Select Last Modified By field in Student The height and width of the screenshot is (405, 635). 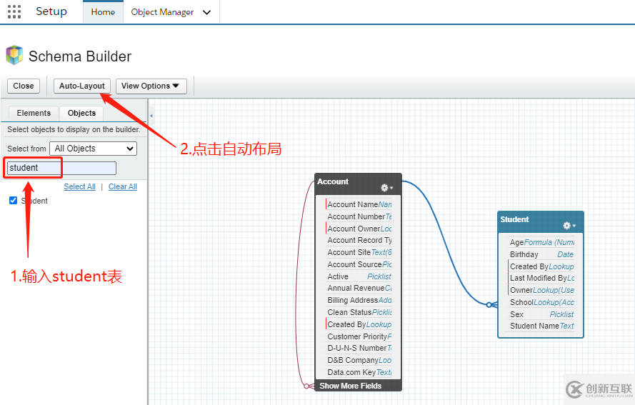click(x=541, y=278)
